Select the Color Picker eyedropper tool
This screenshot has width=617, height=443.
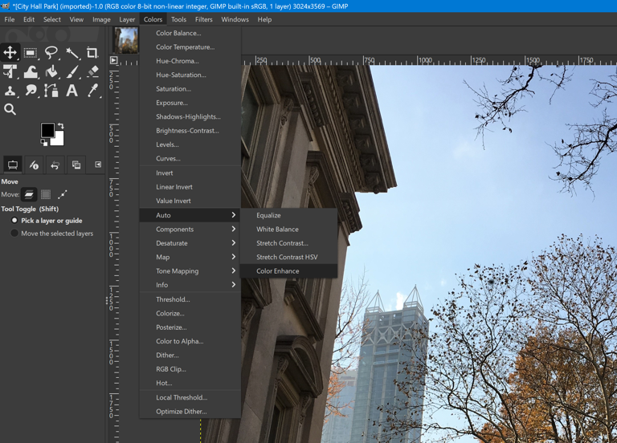point(92,91)
